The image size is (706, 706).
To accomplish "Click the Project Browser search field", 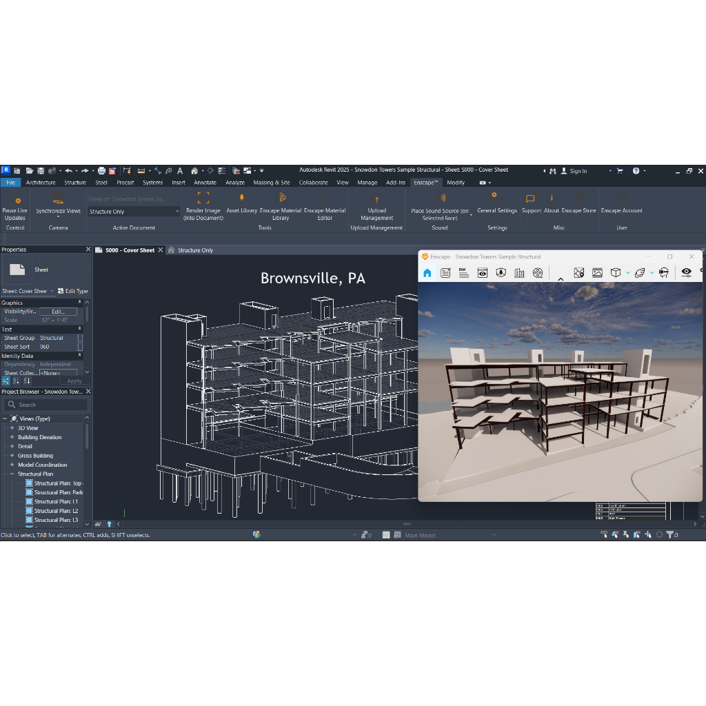I will (46, 405).
